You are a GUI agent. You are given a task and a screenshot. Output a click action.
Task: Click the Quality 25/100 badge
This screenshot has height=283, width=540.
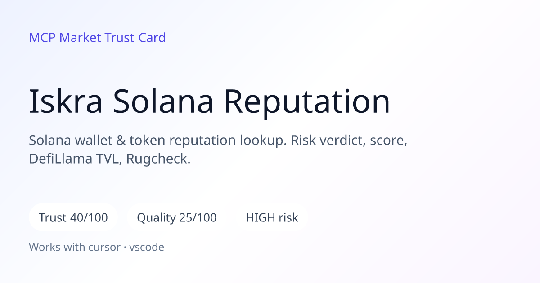177,218
